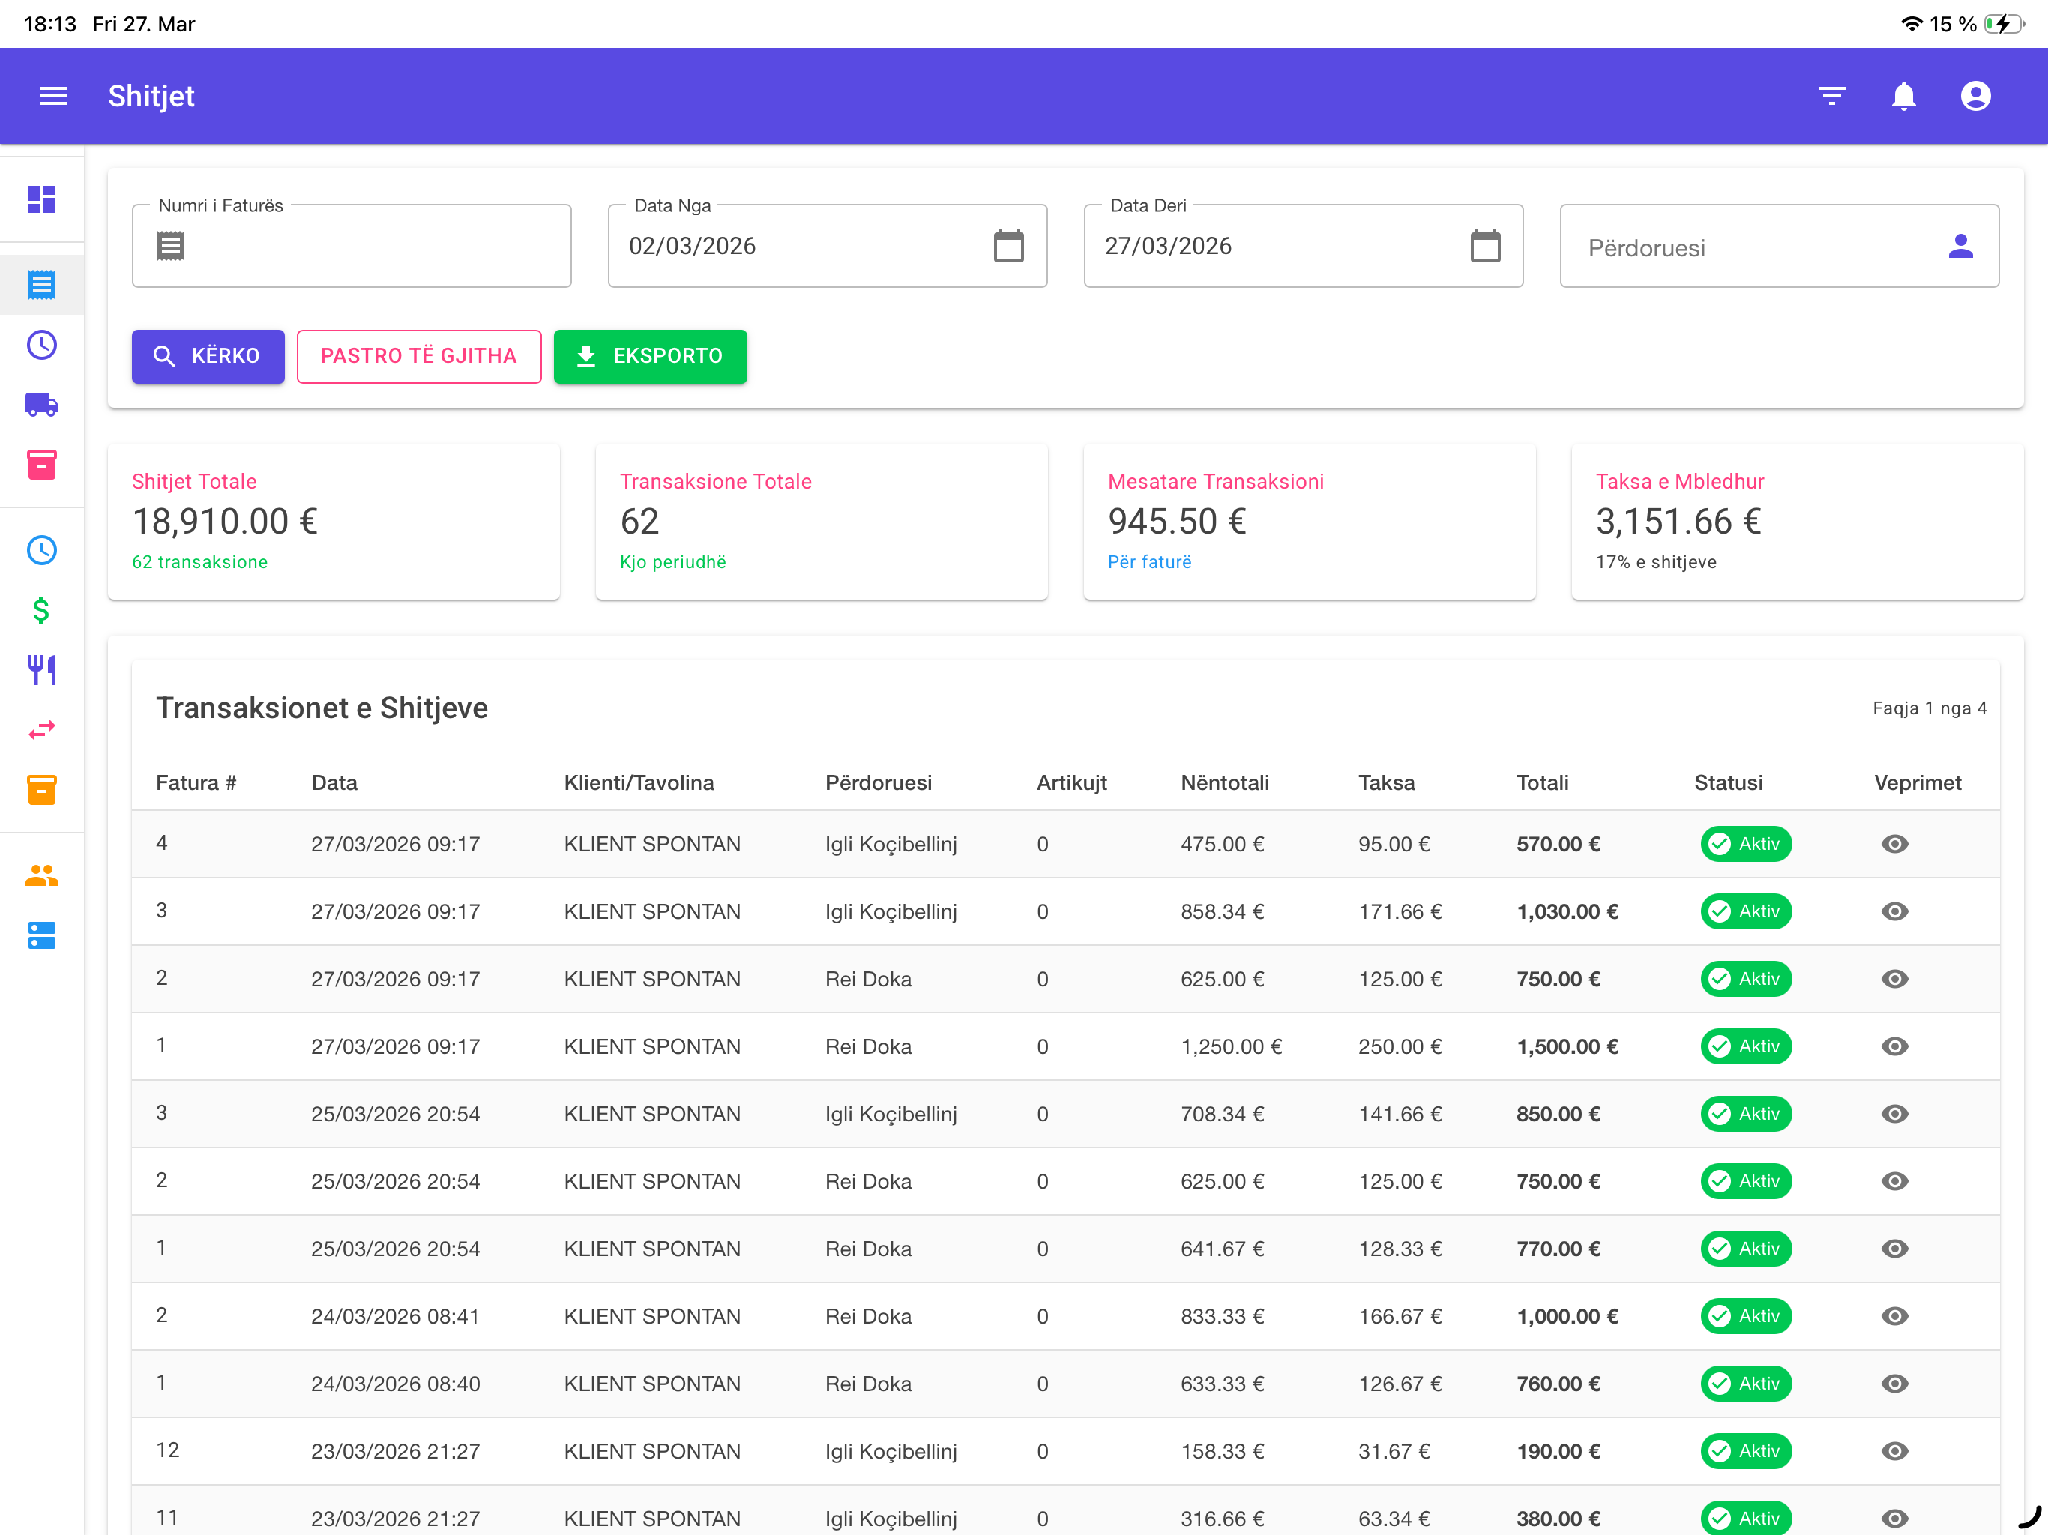
Task: Open the notifications bell
Action: click(1903, 96)
